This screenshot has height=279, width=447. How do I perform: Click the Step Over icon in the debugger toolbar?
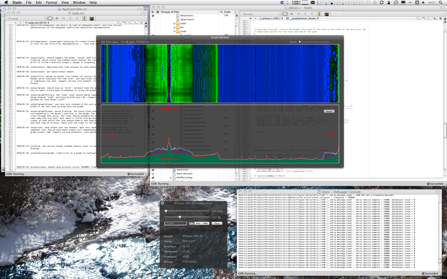tap(298, 14)
